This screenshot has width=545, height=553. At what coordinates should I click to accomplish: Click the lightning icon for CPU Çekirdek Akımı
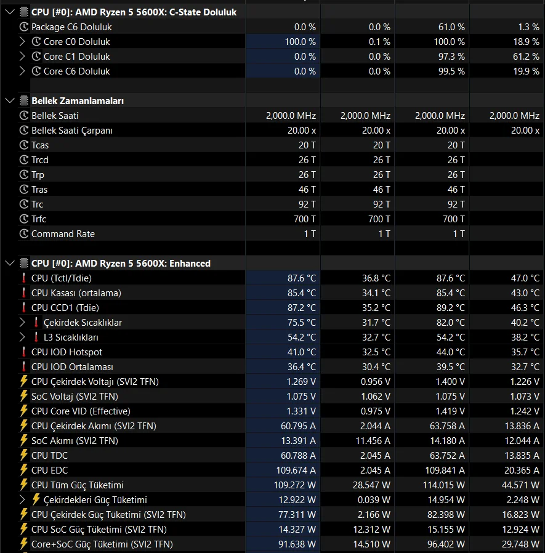click(x=23, y=426)
